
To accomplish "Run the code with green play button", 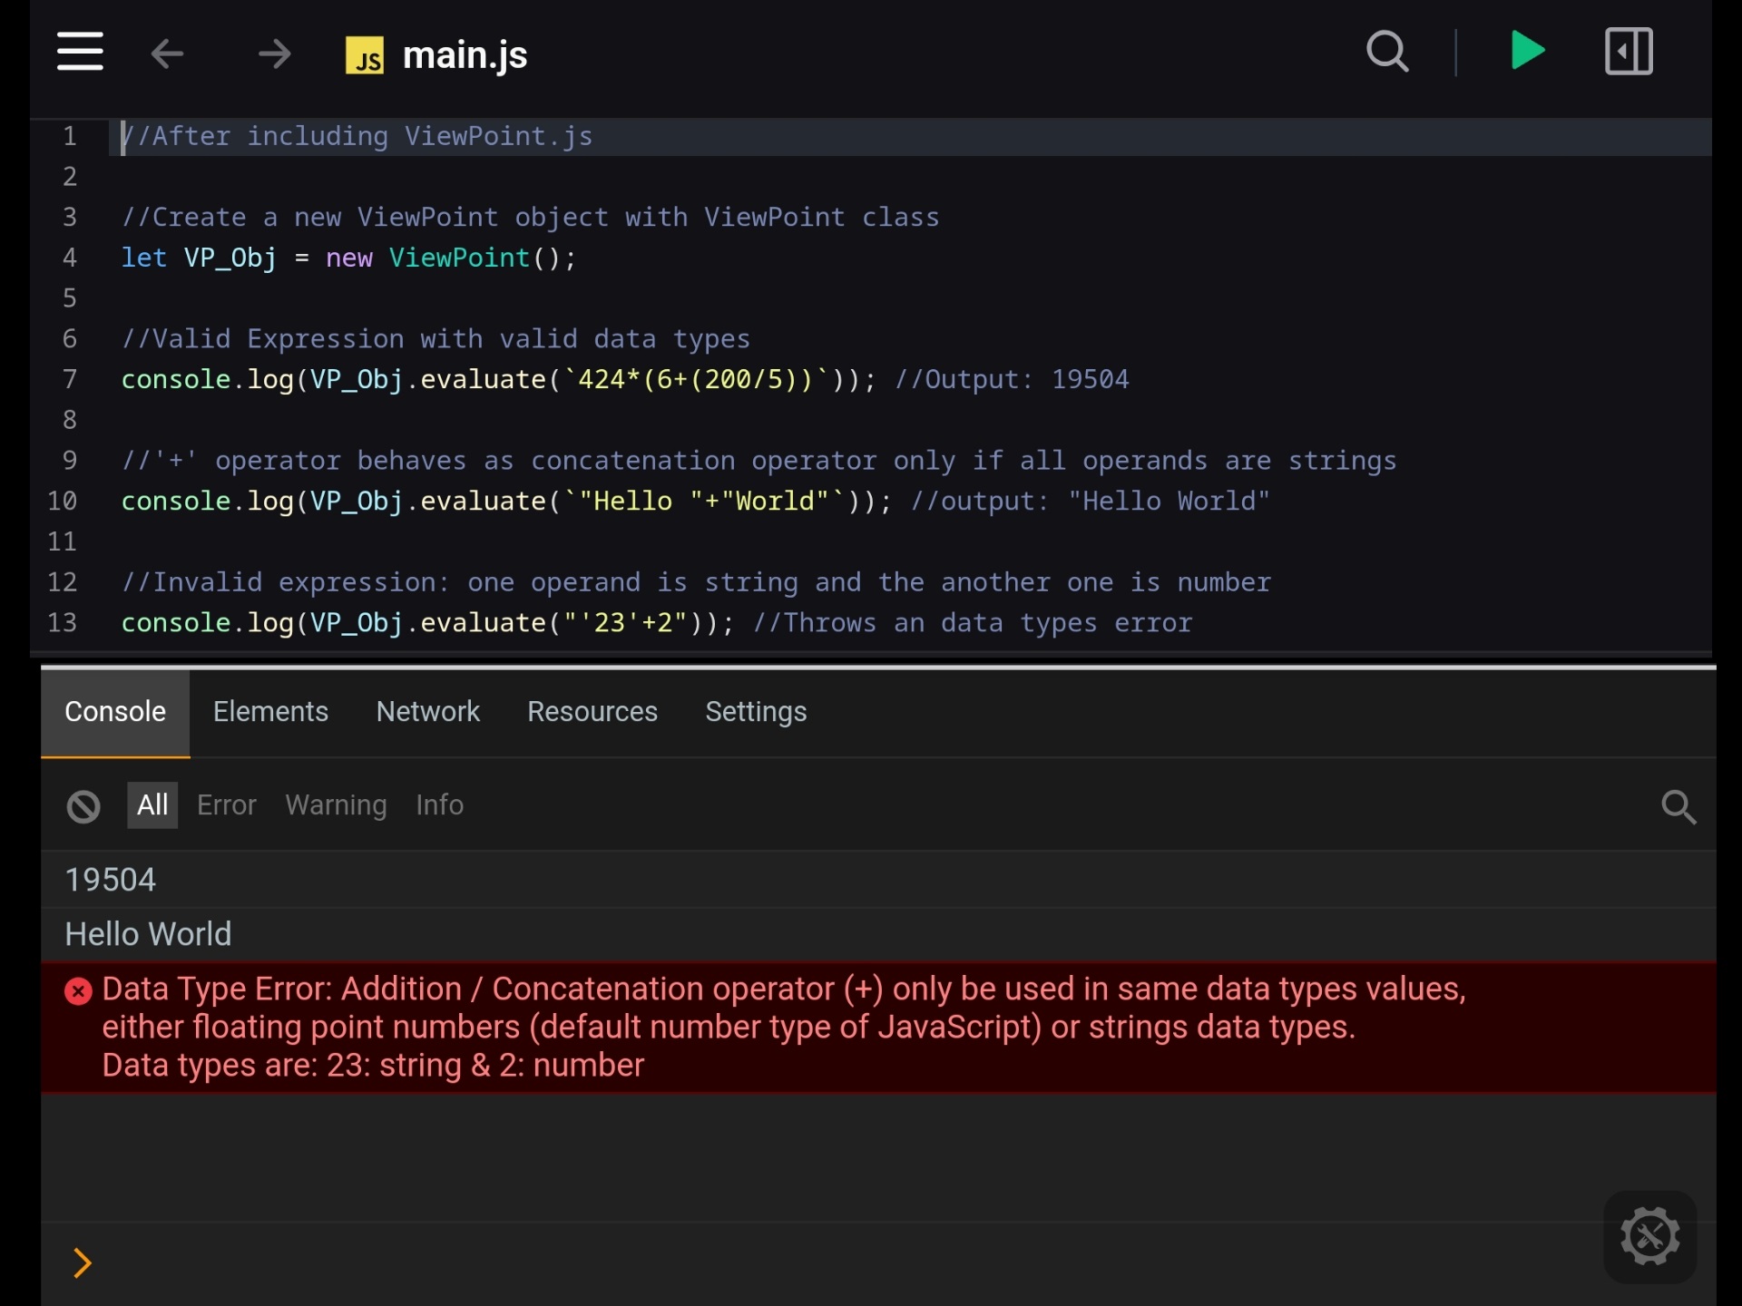I will (1528, 51).
